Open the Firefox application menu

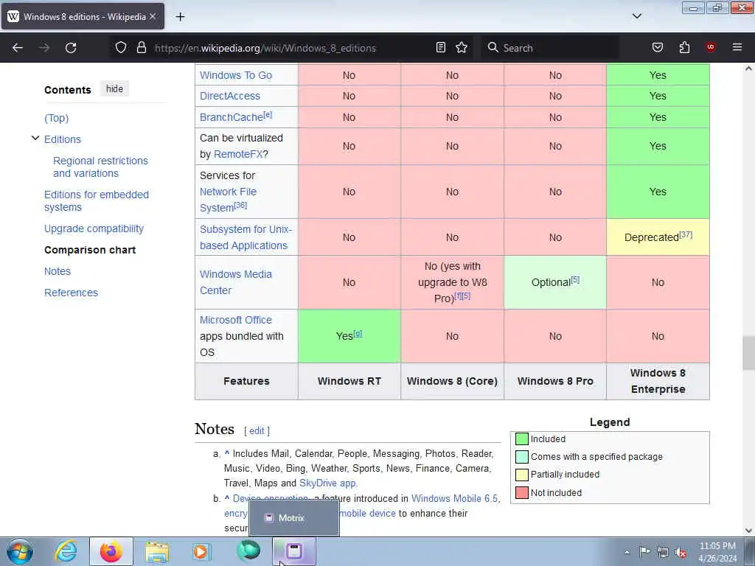(737, 47)
